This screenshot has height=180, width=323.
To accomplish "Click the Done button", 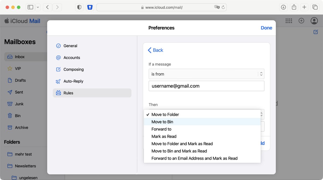I will pos(266,28).
